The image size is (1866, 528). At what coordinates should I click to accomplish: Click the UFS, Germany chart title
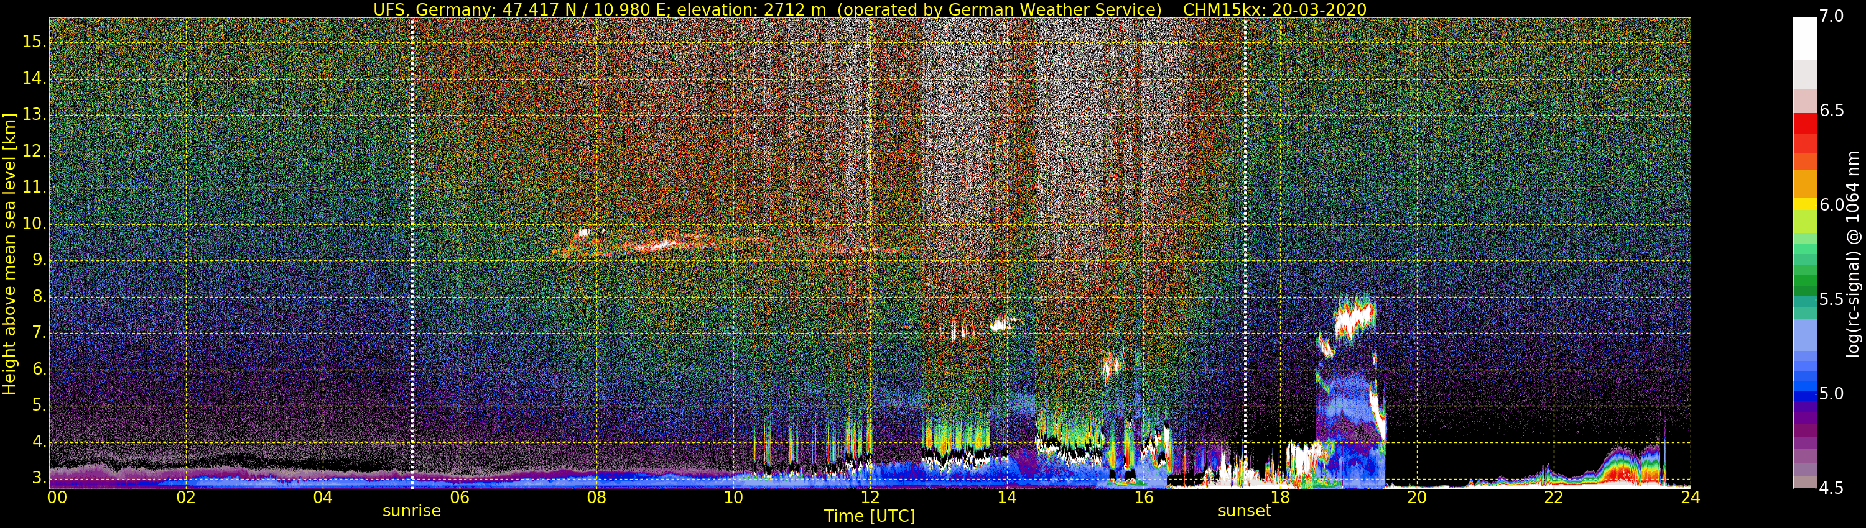coord(870,9)
